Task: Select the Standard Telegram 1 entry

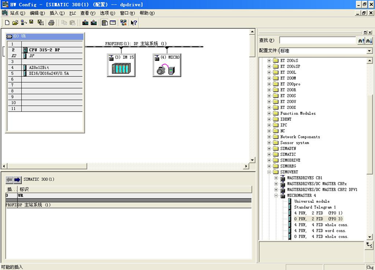Action: click(x=315, y=207)
